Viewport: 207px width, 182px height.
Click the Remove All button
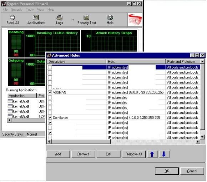pos(133,154)
